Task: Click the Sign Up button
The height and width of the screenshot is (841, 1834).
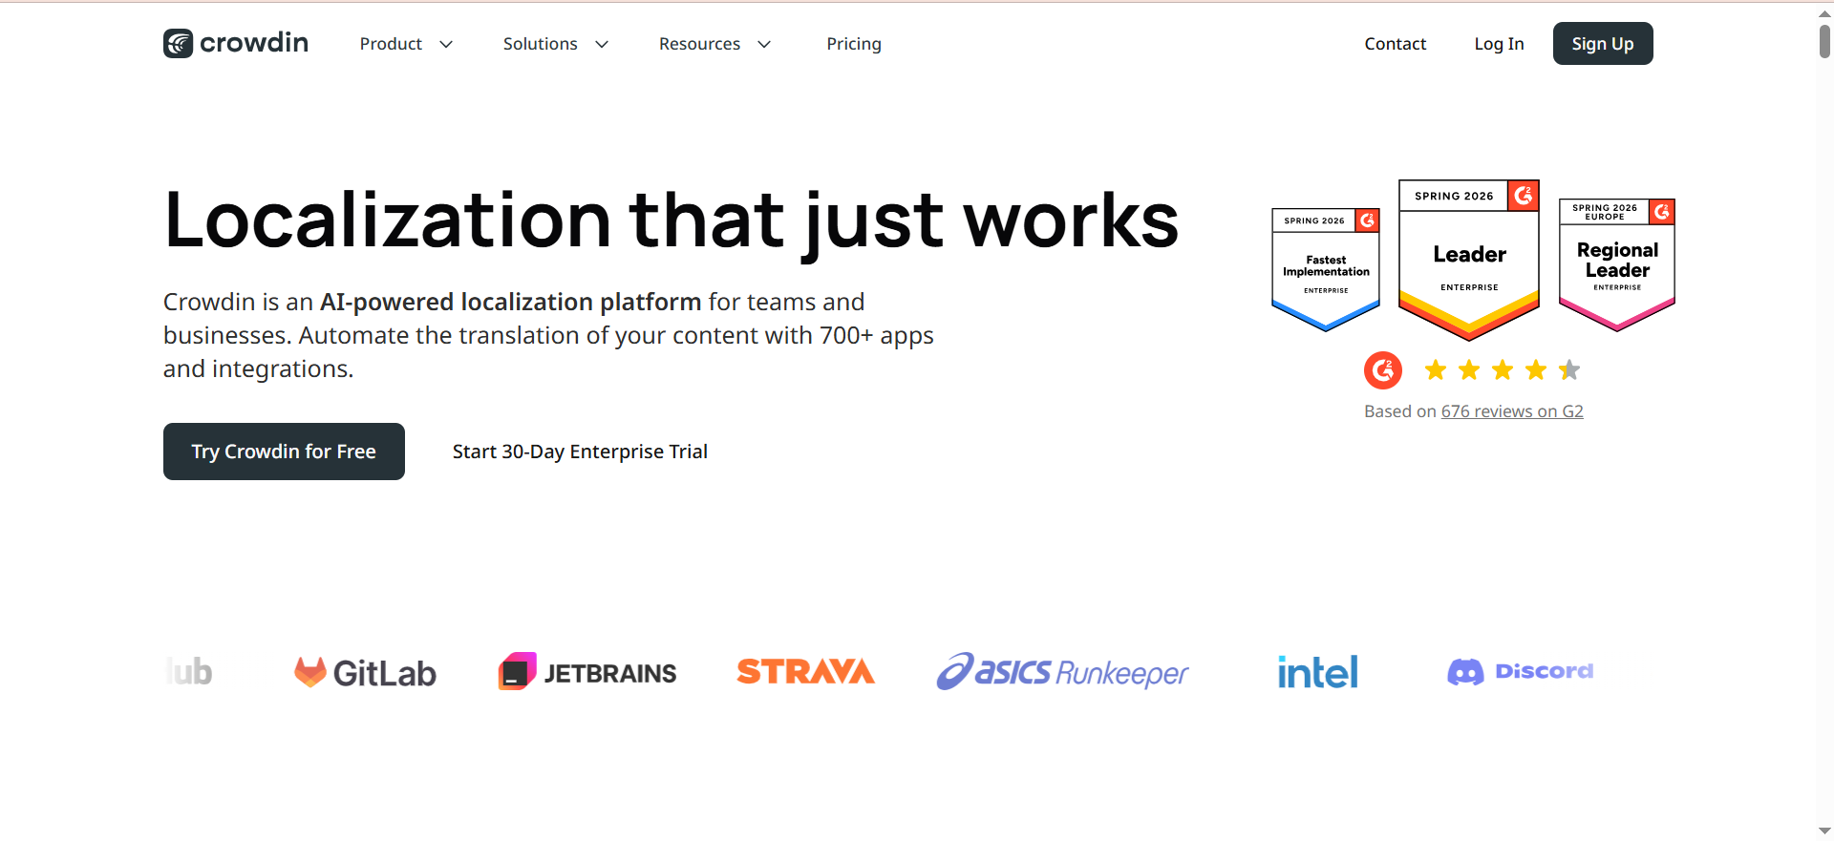Action: [1603, 44]
